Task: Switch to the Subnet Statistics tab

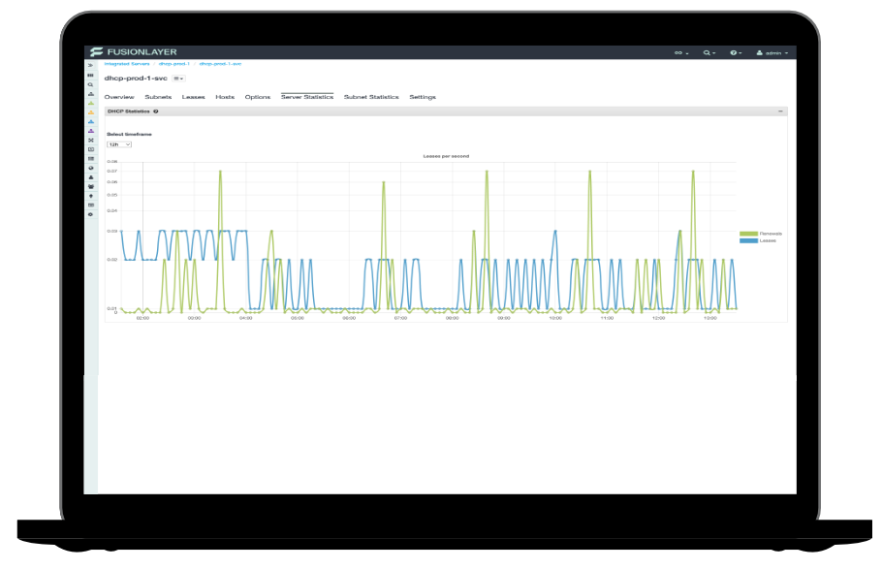Action: pyautogui.click(x=371, y=97)
